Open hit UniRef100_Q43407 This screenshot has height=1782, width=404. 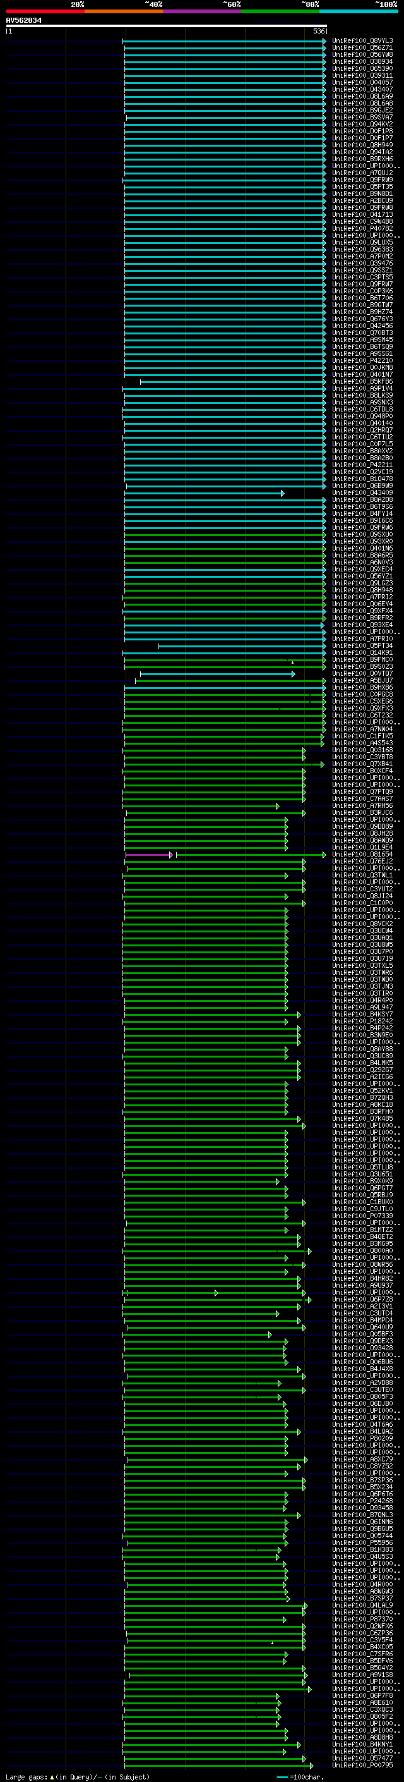click(362, 89)
